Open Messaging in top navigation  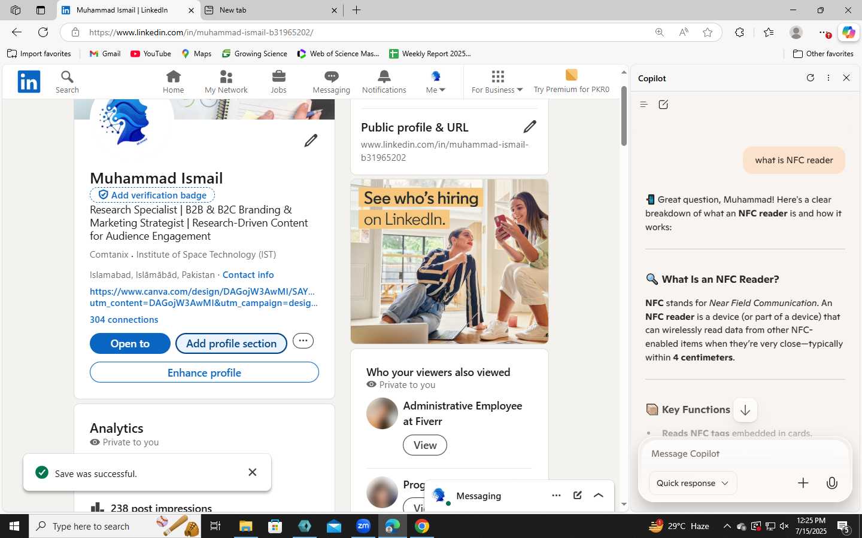click(x=331, y=82)
